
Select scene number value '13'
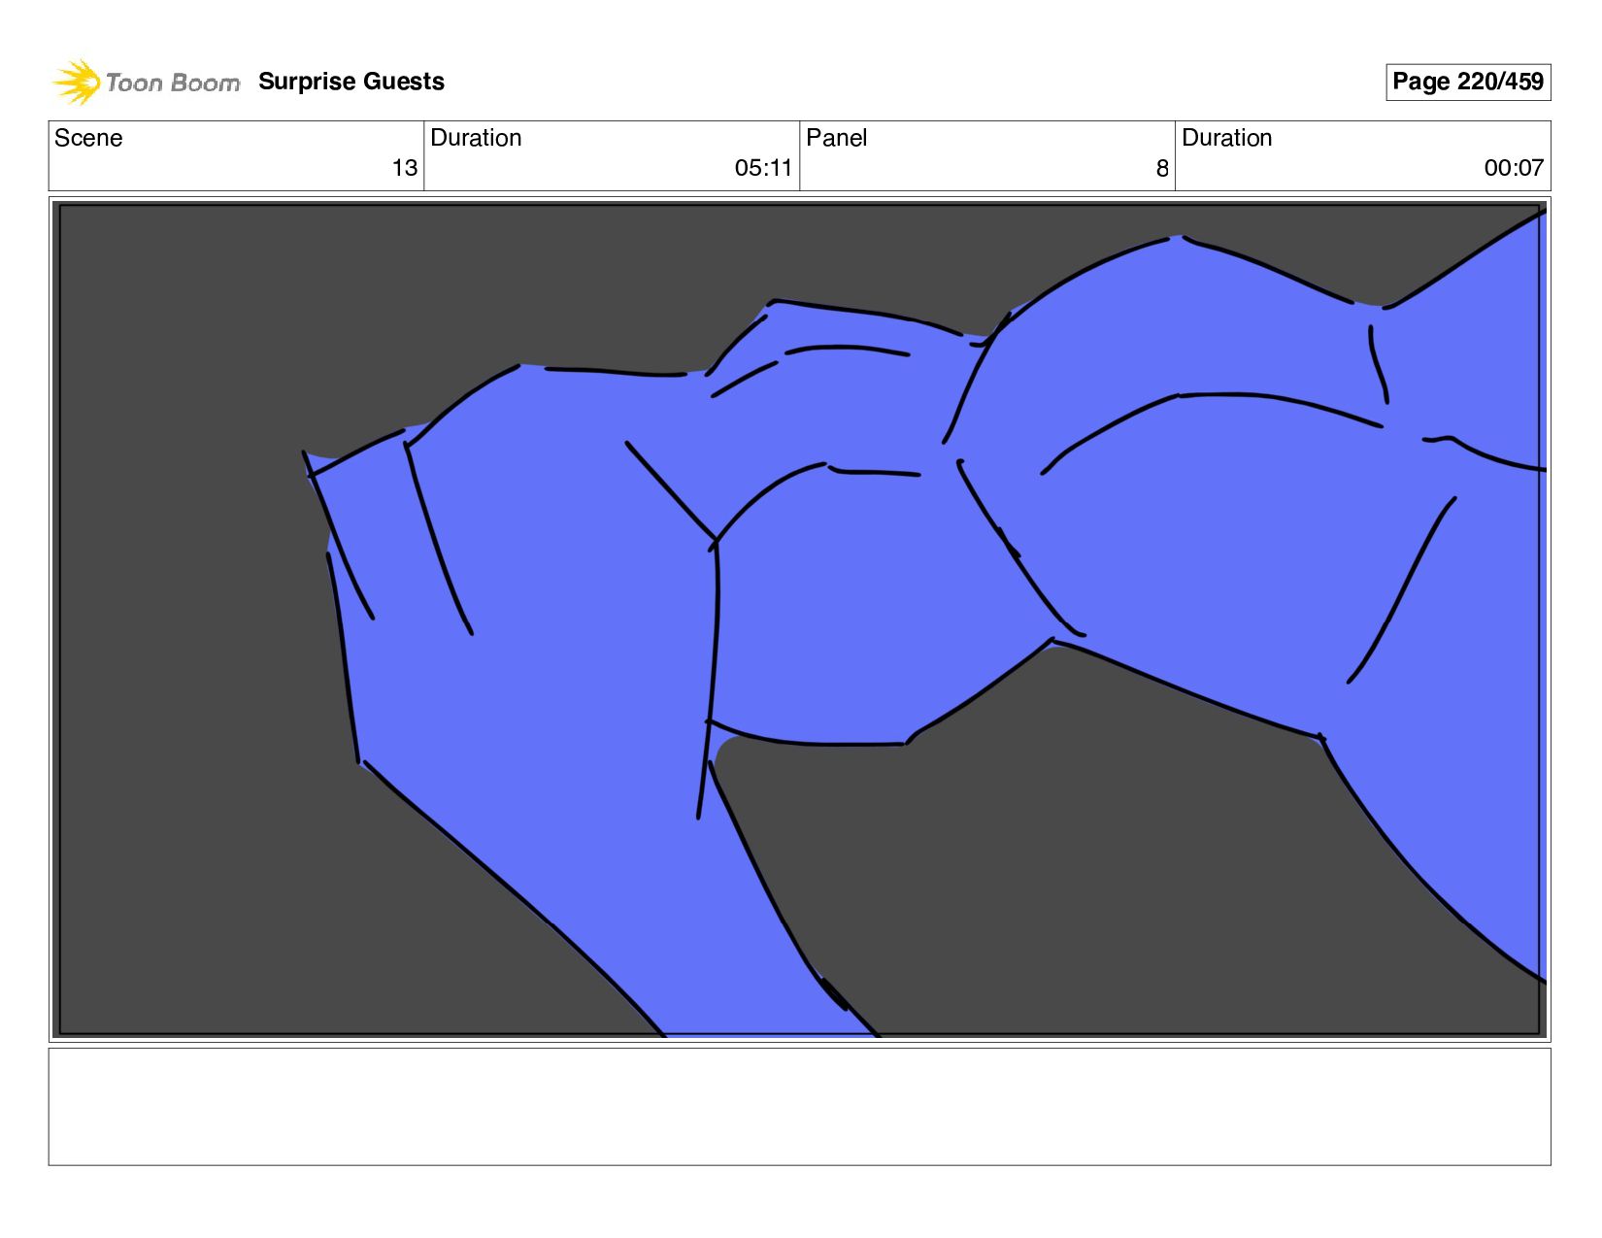coord(405,168)
